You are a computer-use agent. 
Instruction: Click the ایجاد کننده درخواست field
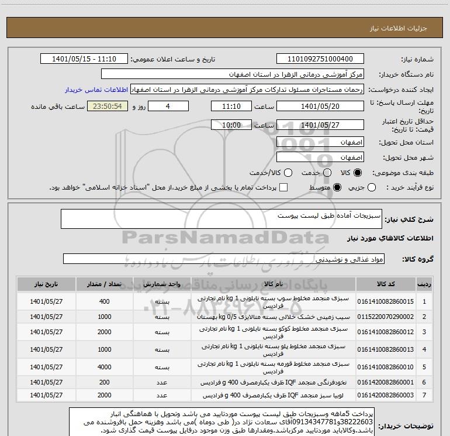click(247, 90)
